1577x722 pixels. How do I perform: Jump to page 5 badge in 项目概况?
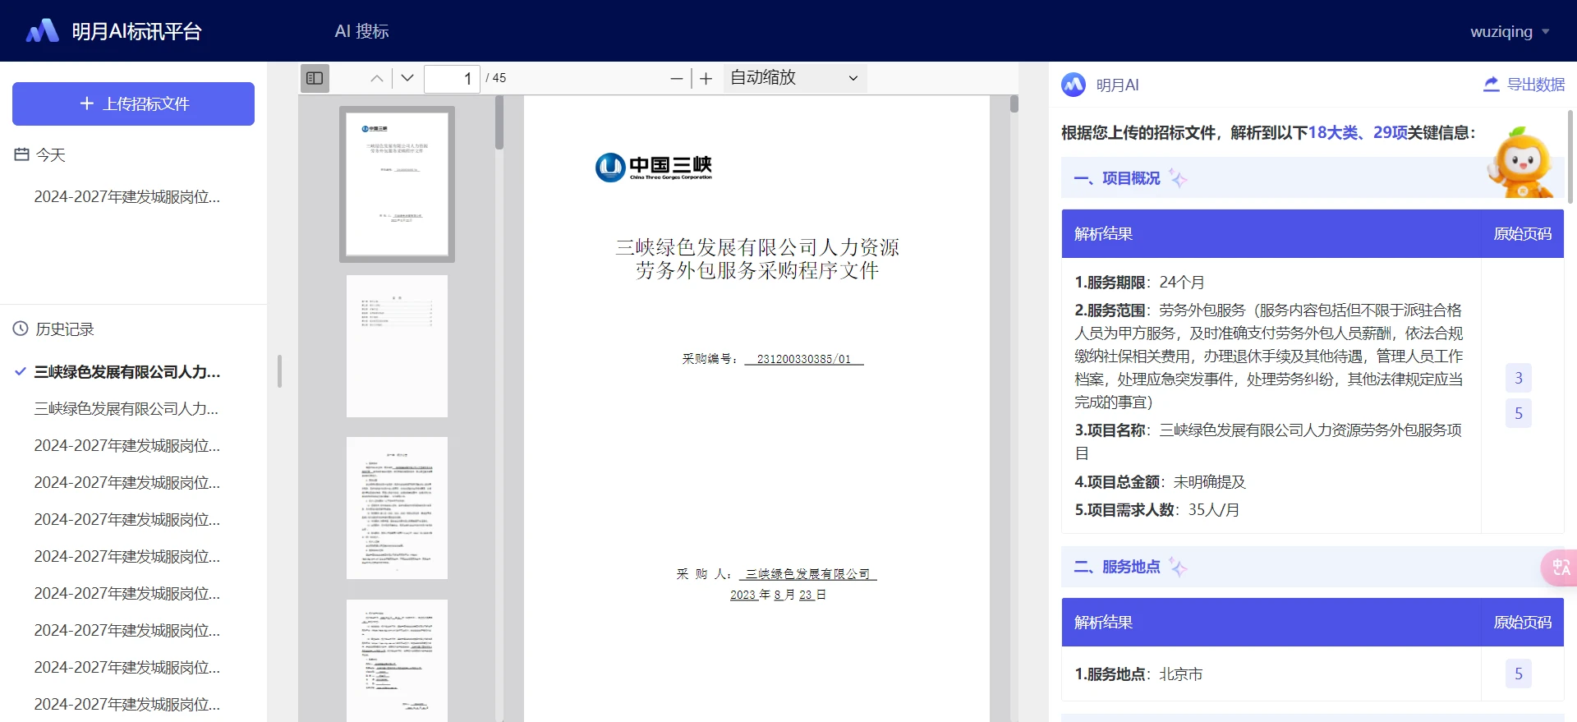point(1519,413)
